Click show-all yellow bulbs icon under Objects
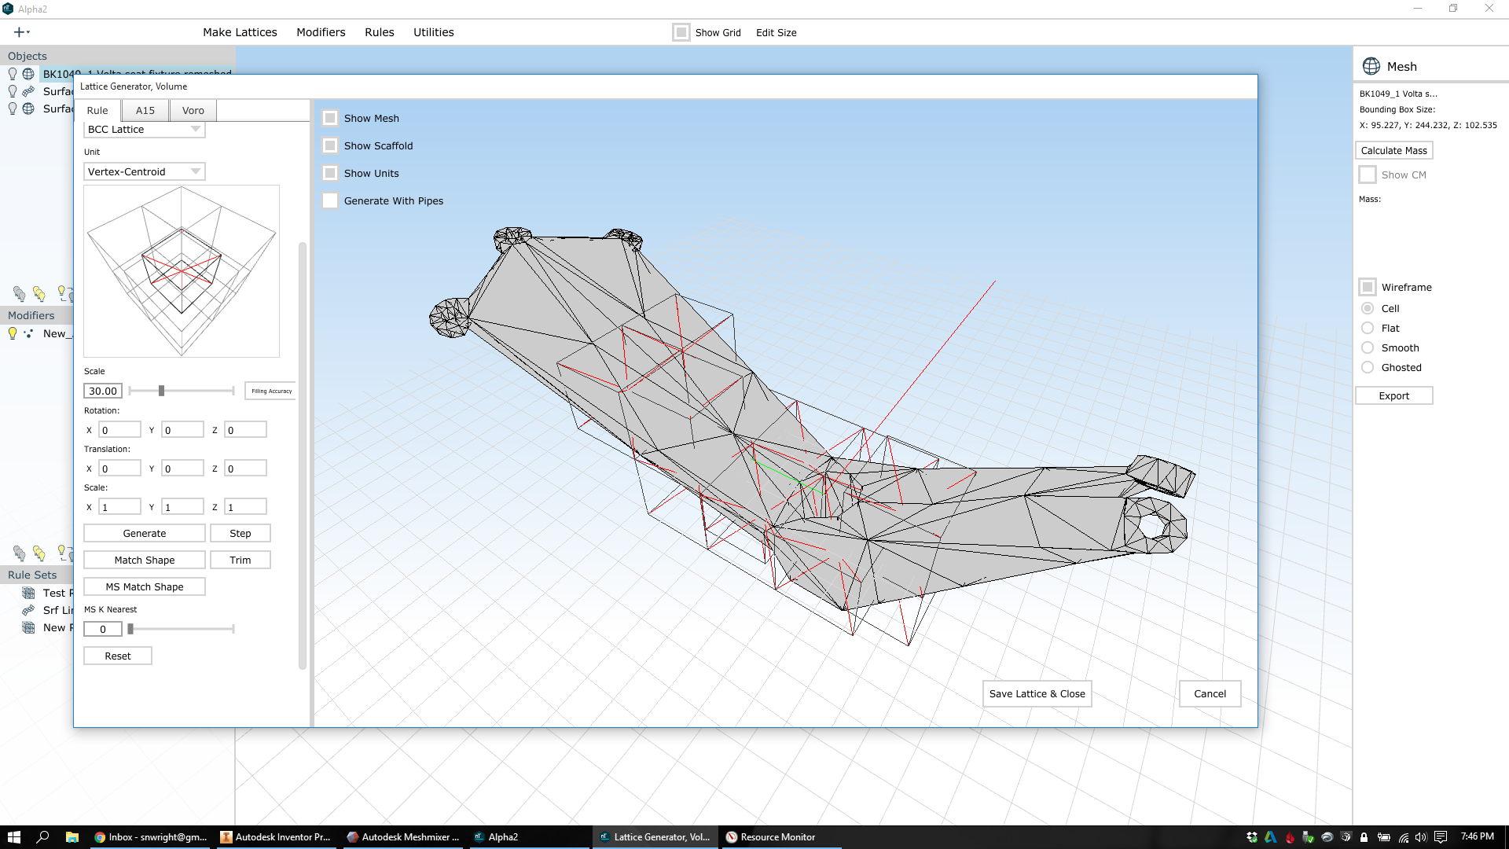The width and height of the screenshot is (1509, 849). (x=39, y=294)
